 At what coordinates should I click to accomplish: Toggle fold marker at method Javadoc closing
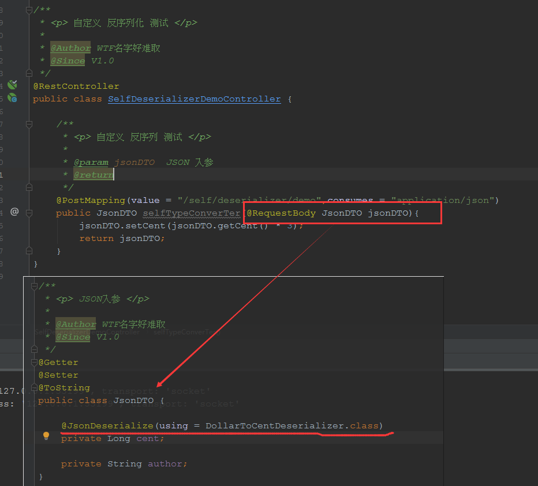point(29,187)
